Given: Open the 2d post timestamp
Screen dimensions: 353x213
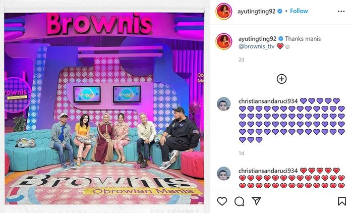Looking at the screenshot, I should [x=241, y=60].
